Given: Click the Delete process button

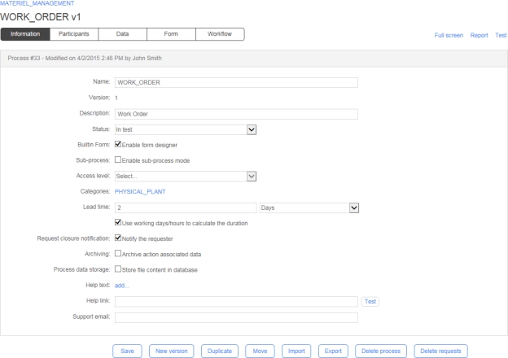Looking at the screenshot, I should 380,351.
